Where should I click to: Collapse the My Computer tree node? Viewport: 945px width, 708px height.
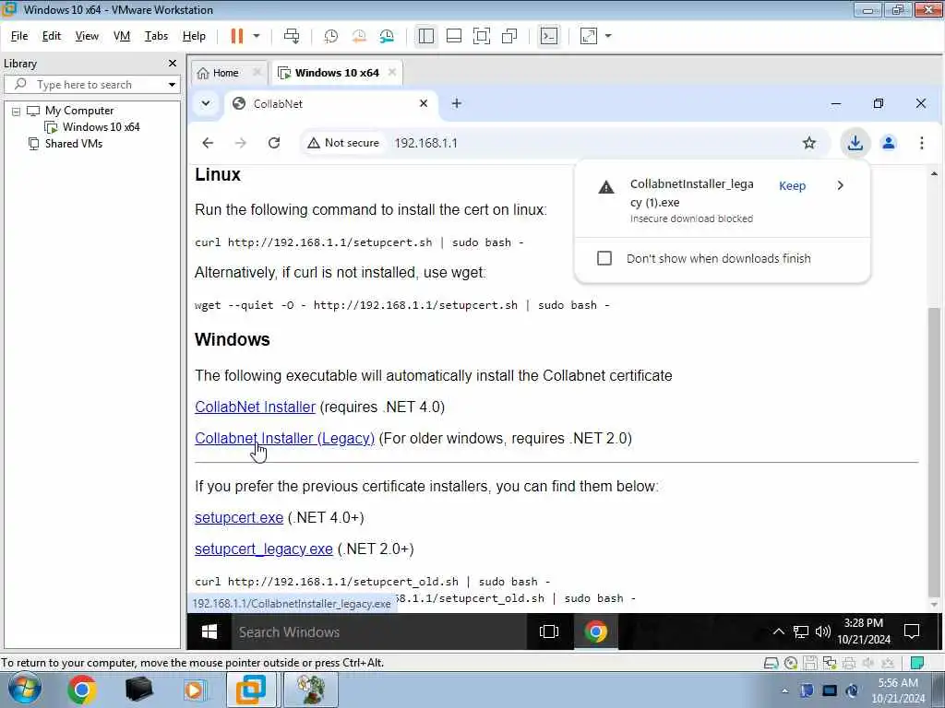[17, 112]
